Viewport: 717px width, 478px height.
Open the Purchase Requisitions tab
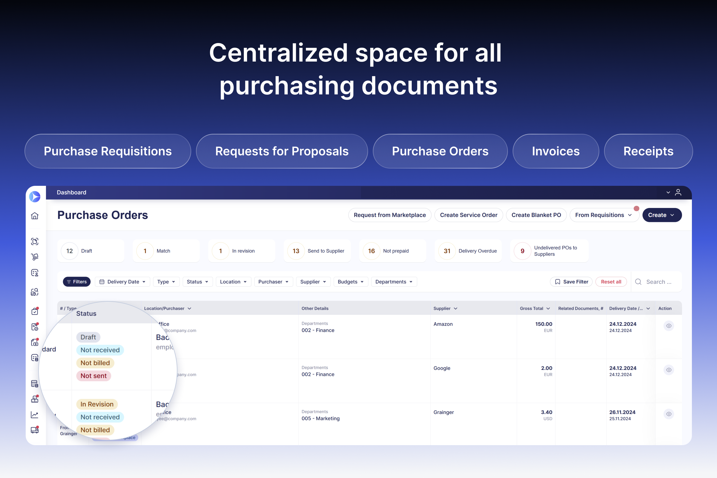(107, 151)
